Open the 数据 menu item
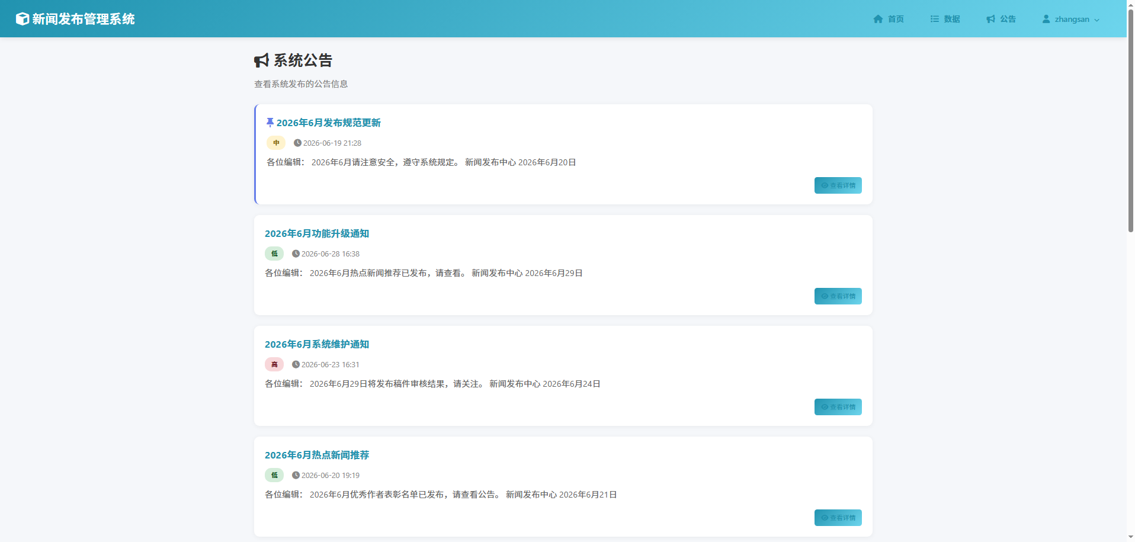1135x542 pixels. 945,19
